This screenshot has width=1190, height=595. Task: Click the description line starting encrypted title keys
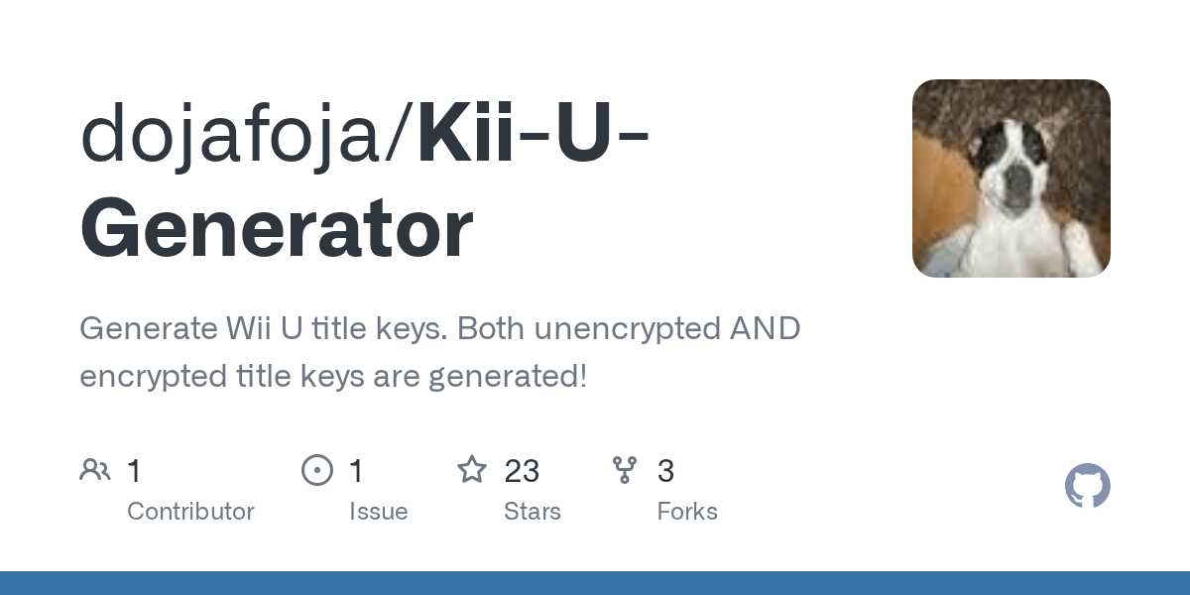(333, 377)
